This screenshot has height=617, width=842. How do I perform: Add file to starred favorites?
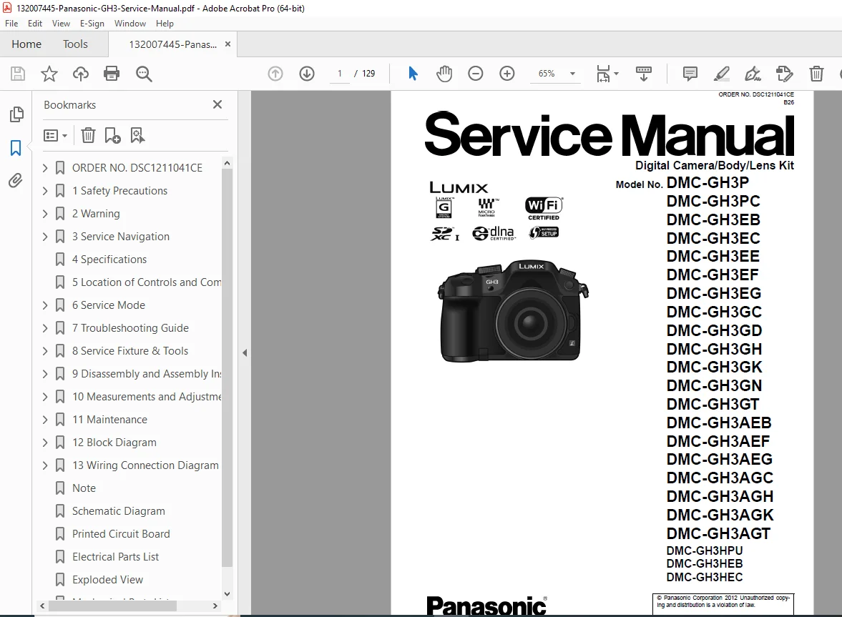pos(49,74)
